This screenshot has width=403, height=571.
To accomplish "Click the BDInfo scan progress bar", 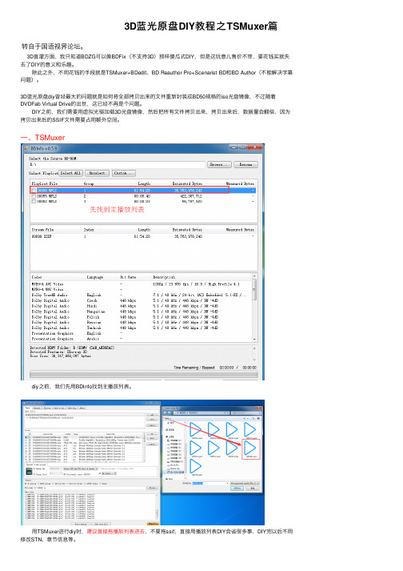I will (144, 374).
